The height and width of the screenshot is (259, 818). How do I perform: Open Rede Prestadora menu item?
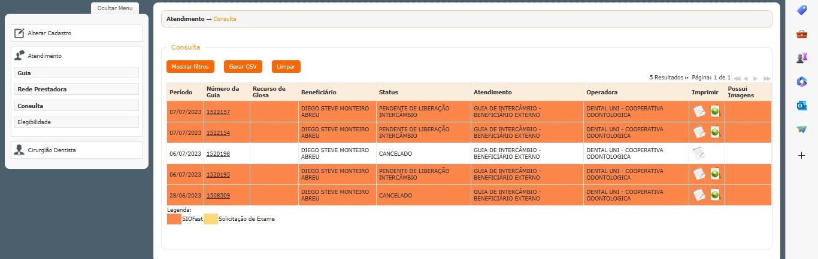(x=77, y=89)
